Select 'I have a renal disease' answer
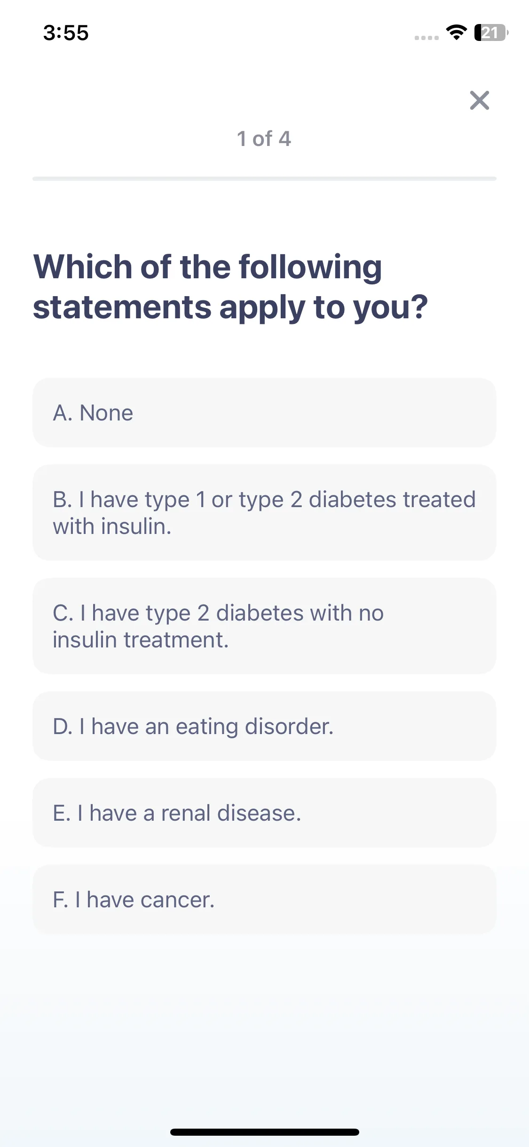Screen dimensions: 529x1147 pyautogui.click(x=264, y=813)
